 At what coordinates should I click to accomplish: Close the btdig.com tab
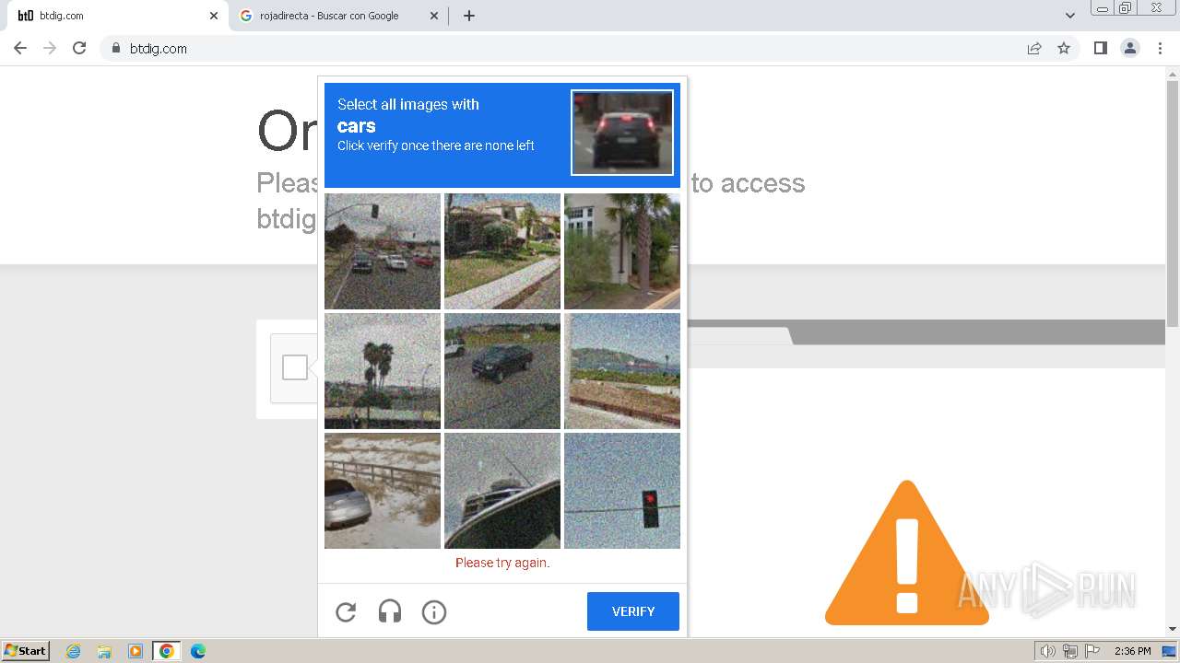pyautogui.click(x=214, y=16)
